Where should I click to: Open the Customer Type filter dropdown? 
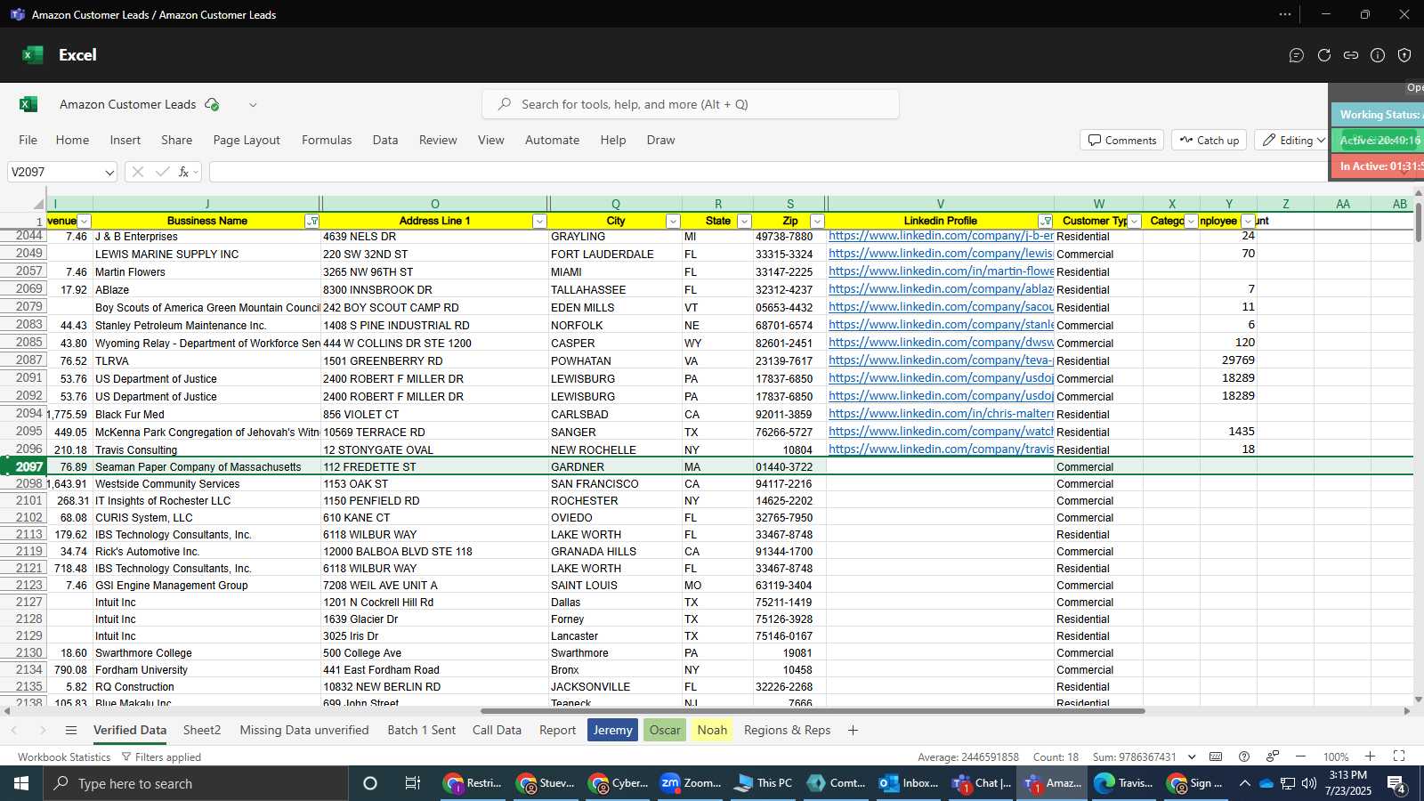1135,221
